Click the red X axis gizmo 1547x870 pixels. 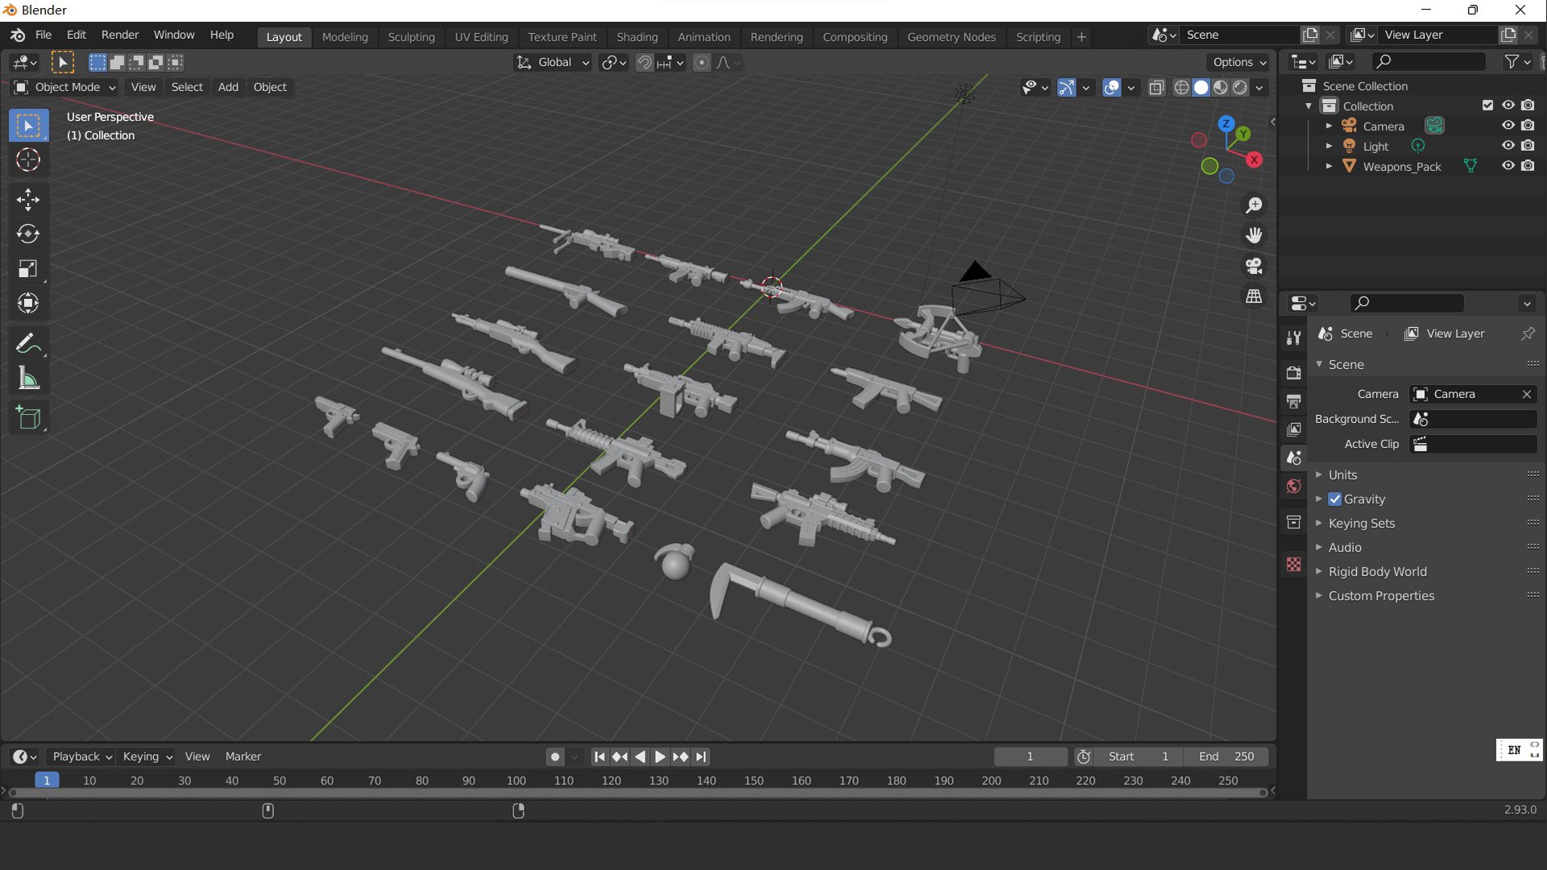(1255, 159)
